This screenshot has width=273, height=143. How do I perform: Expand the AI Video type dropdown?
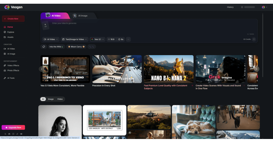pyautogui.click(x=51, y=39)
